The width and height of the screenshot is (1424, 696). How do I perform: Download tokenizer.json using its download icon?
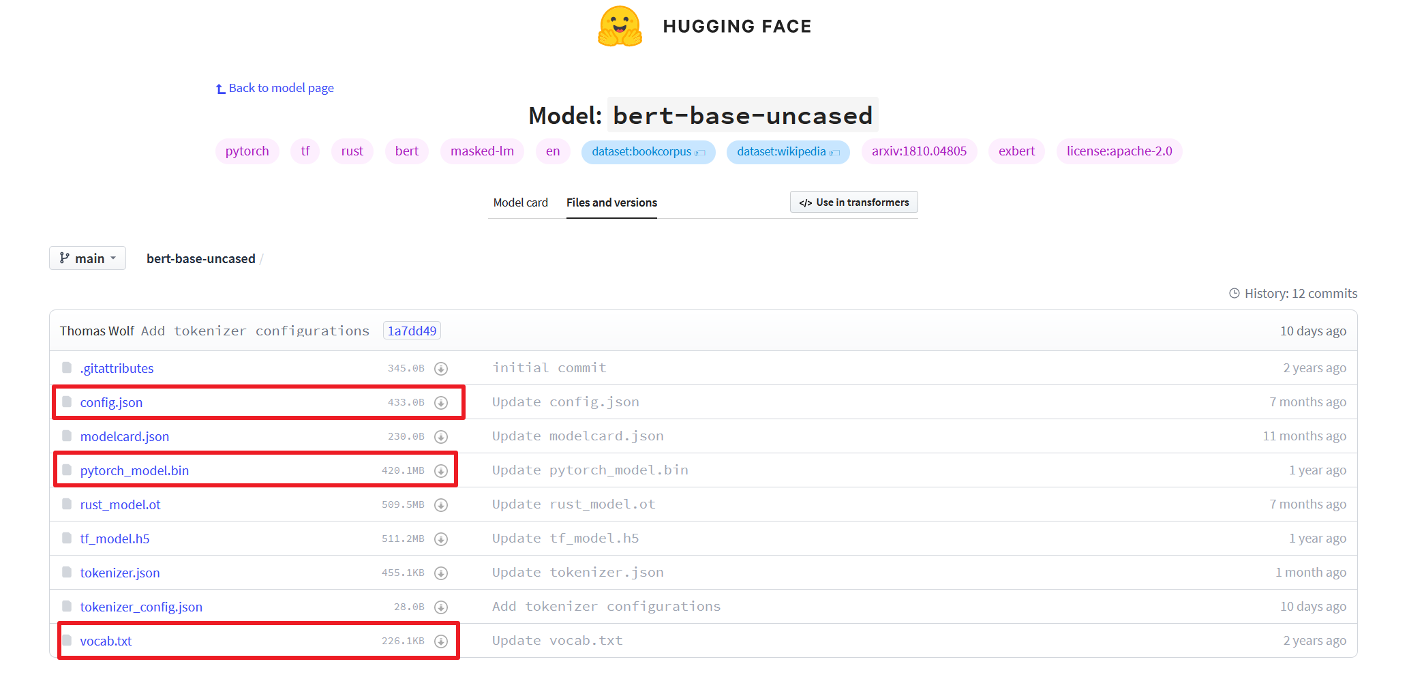click(x=441, y=573)
